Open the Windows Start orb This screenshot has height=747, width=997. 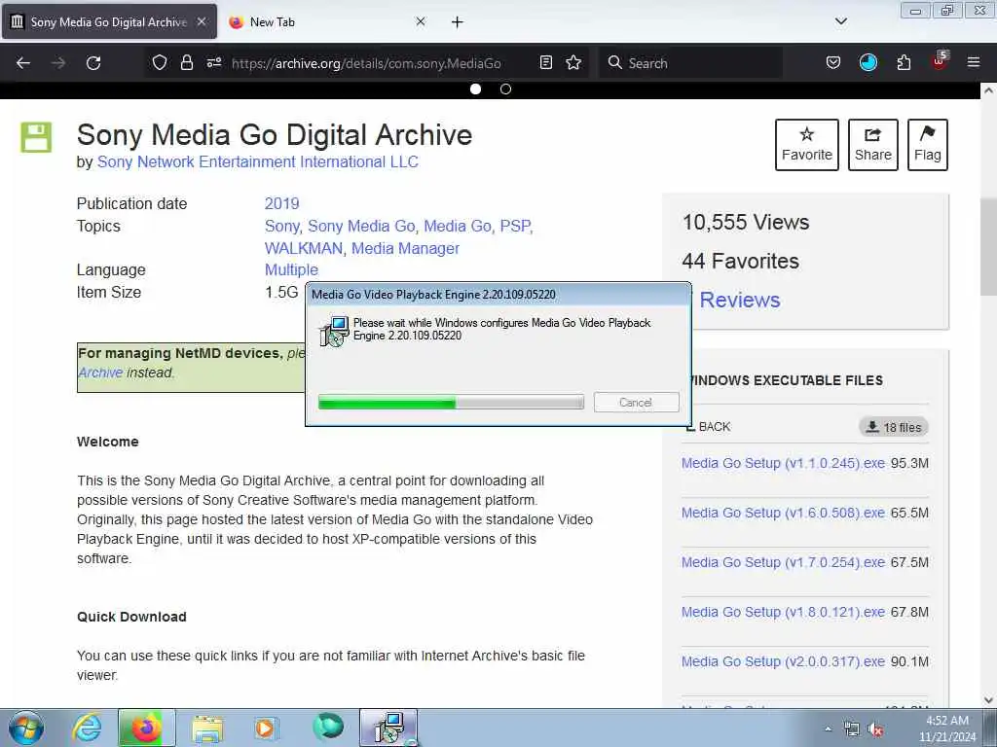tap(26, 728)
